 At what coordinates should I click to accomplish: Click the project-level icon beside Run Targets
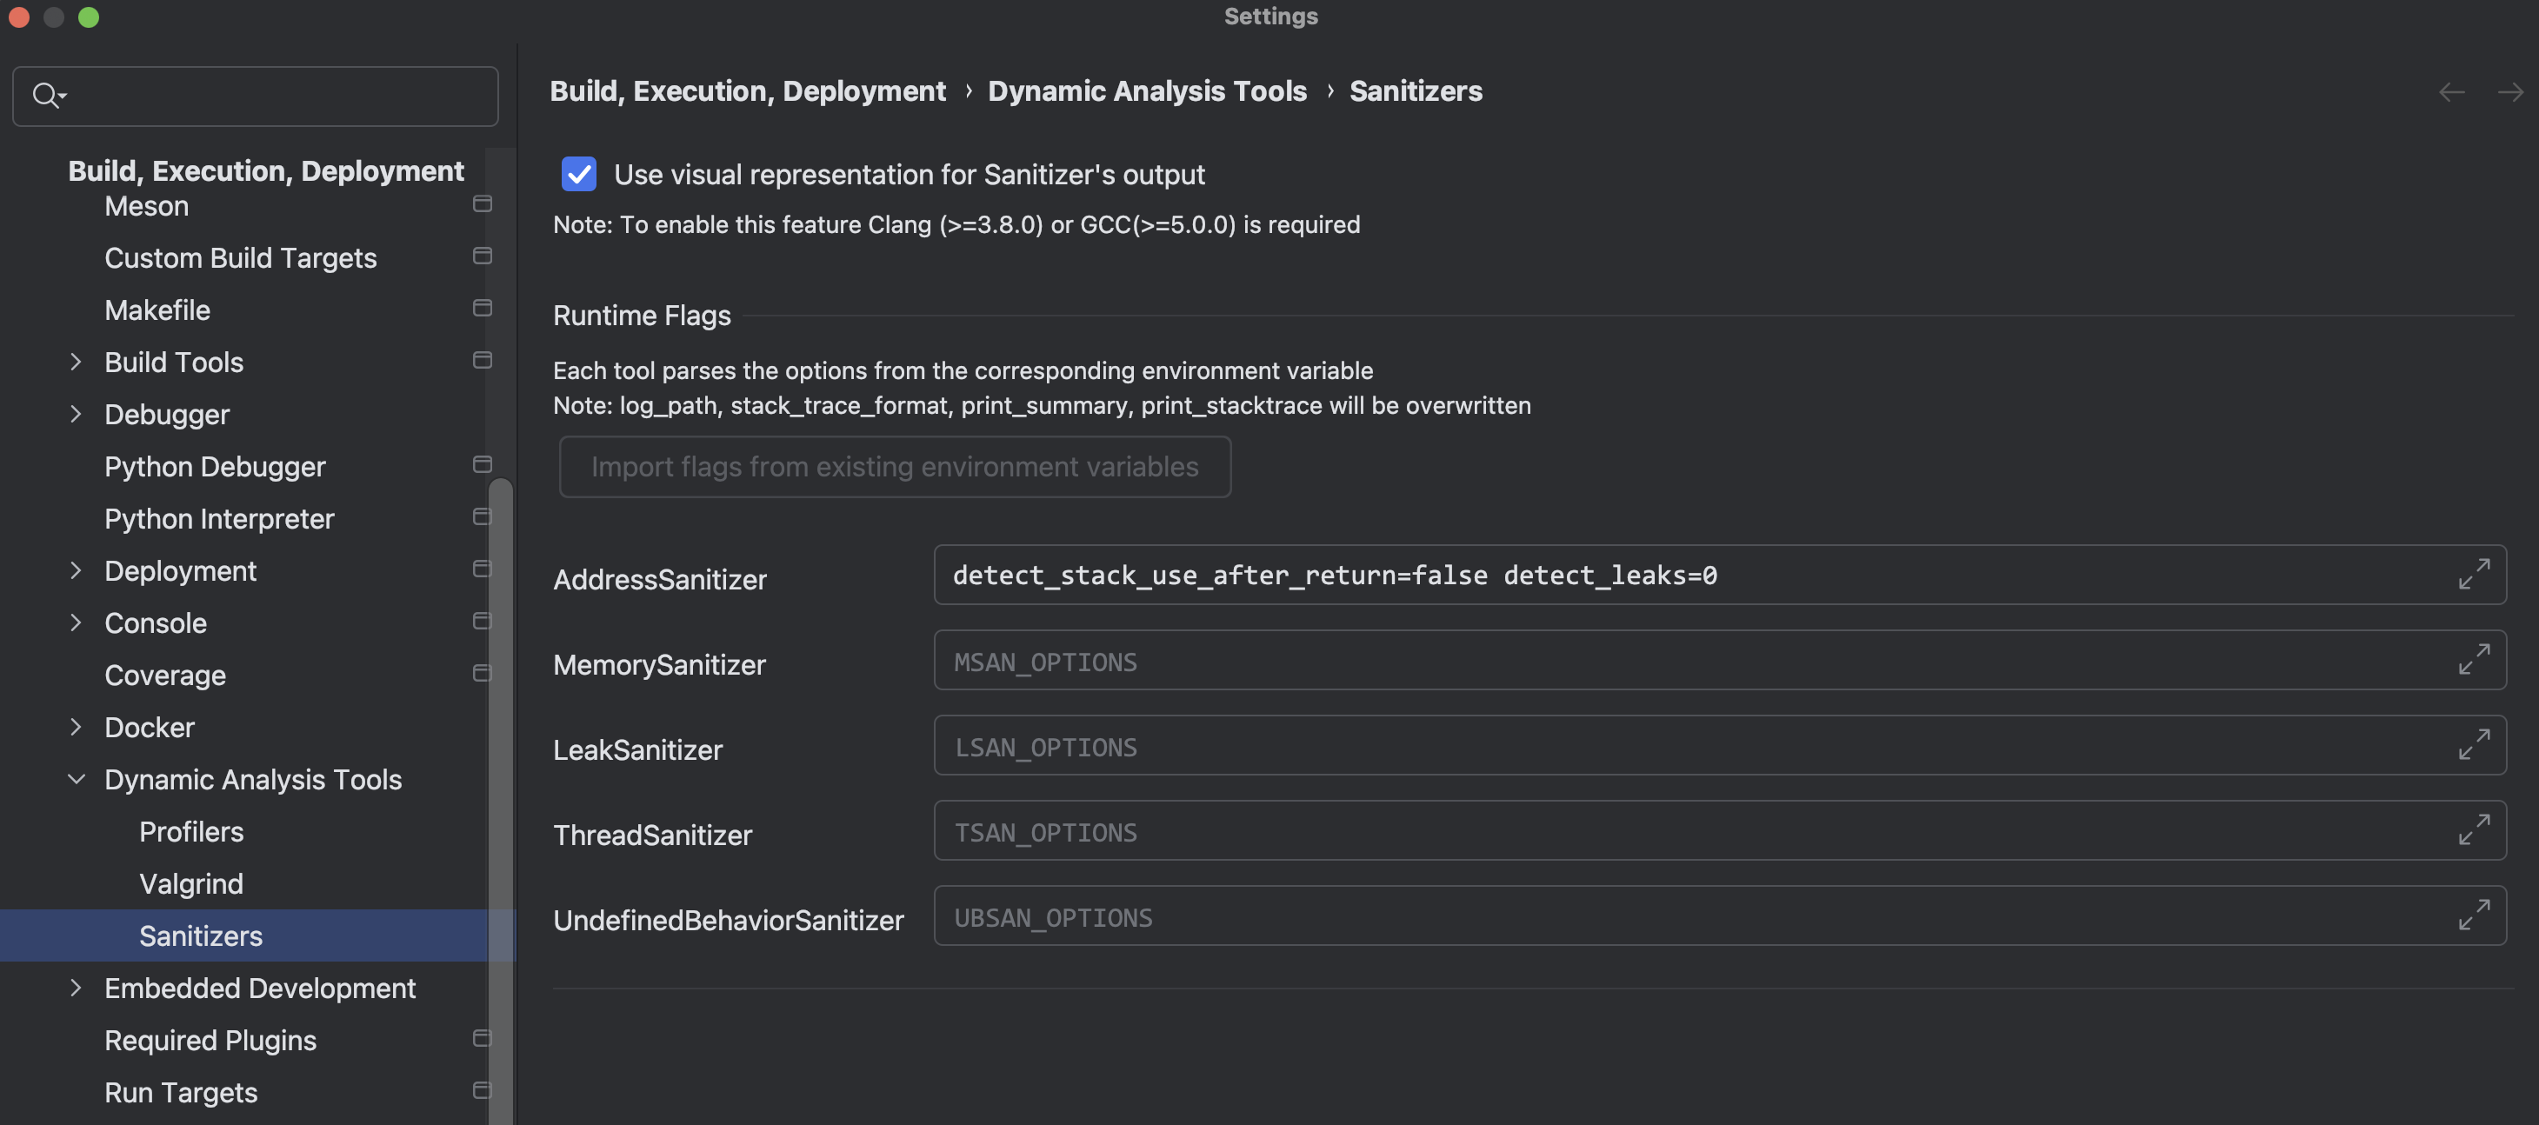click(x=482, y=1090)
